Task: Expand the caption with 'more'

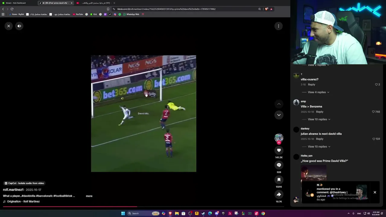Action: tap(89, 196)
